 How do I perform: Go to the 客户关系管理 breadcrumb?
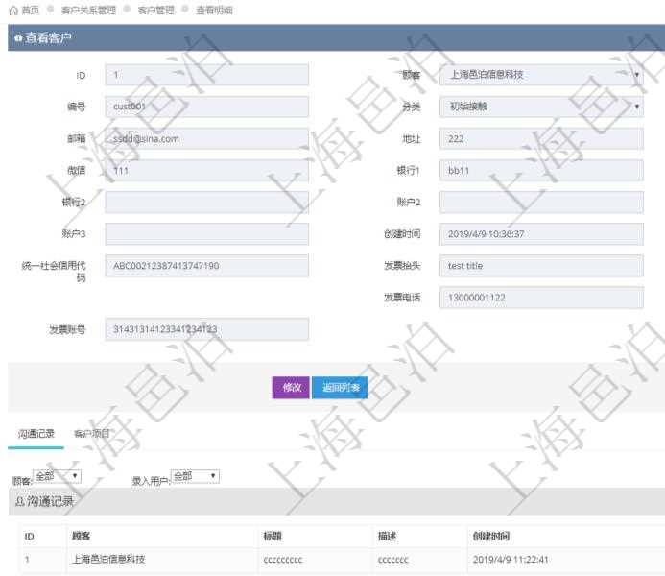point(88,11)
